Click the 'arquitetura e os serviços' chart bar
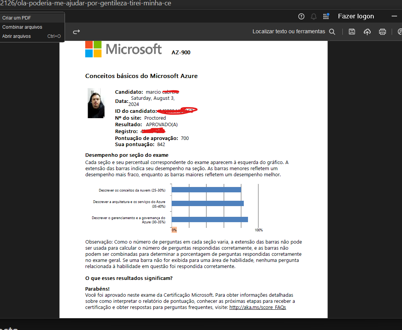Image resolution: width=402 pixels, height=330 pixels. (x=207, y=203)
